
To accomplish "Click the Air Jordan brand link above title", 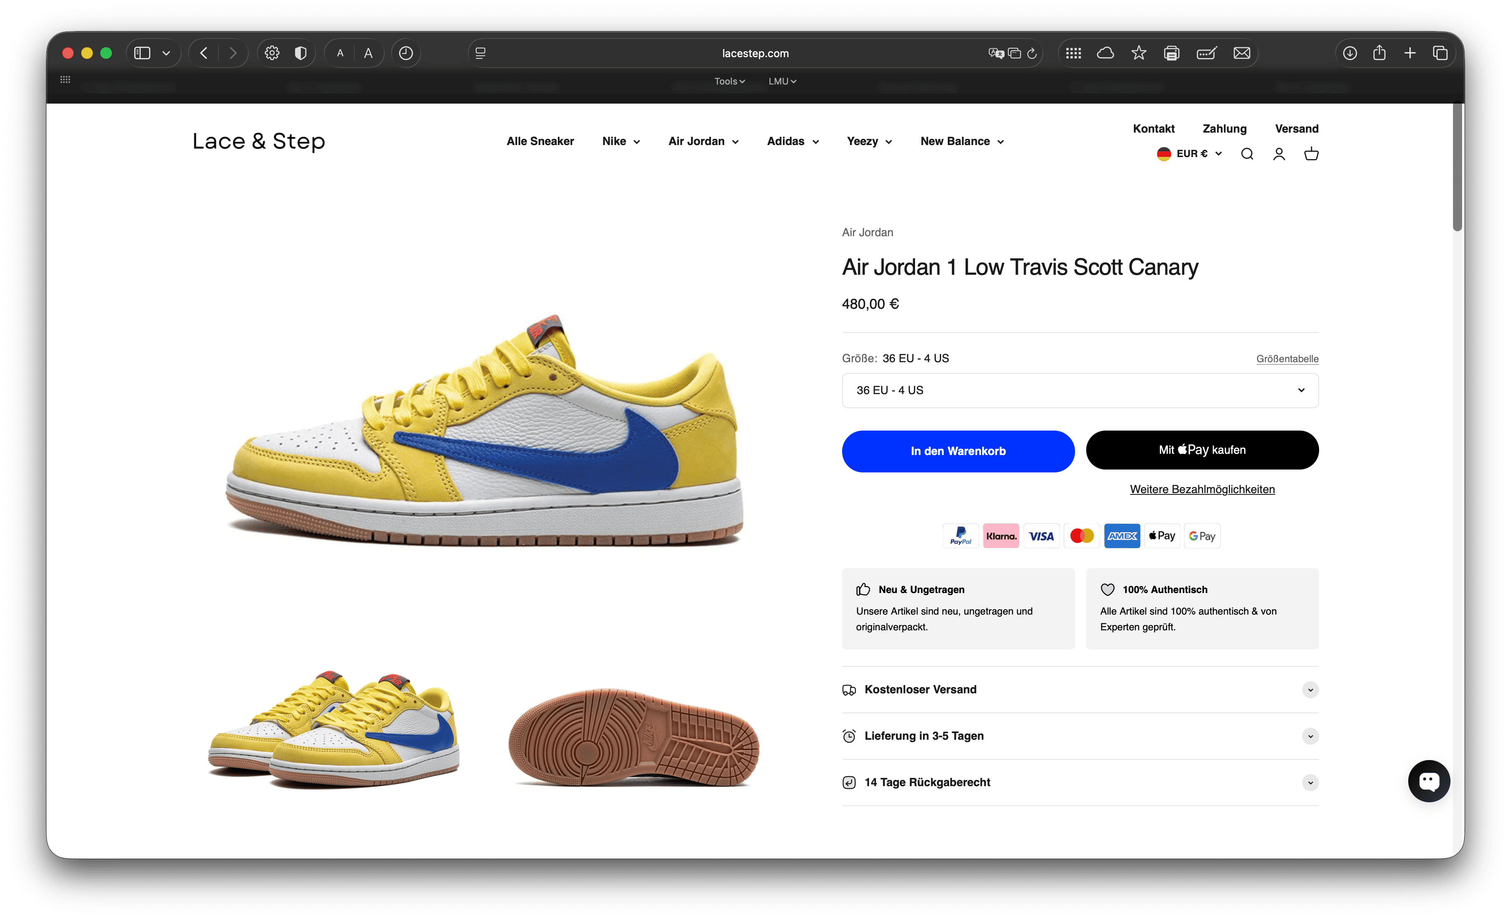I will pyautogui.click(x=867, y=232).
